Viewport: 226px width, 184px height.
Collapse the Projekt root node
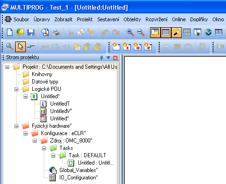(7, 67)
